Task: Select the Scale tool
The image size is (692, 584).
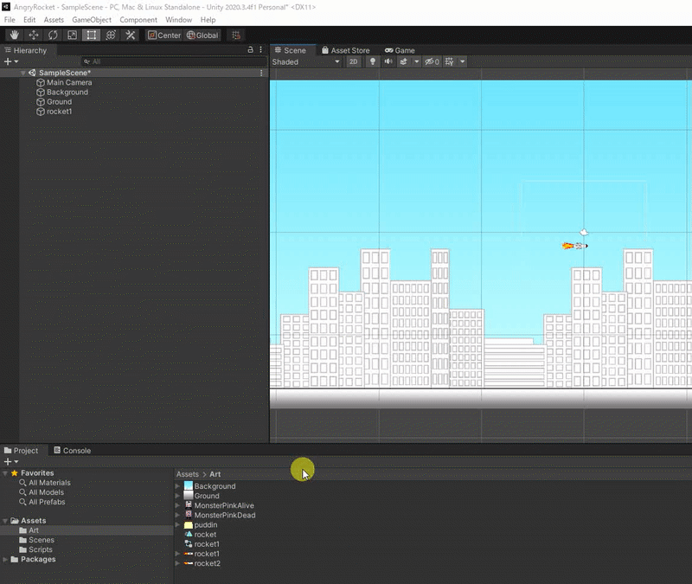Action: [x=72, y=35]
